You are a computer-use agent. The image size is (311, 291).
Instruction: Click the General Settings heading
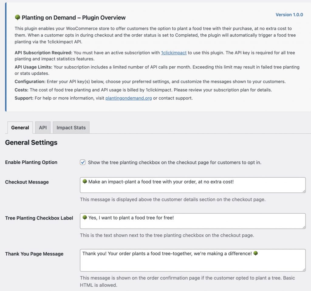31,142
